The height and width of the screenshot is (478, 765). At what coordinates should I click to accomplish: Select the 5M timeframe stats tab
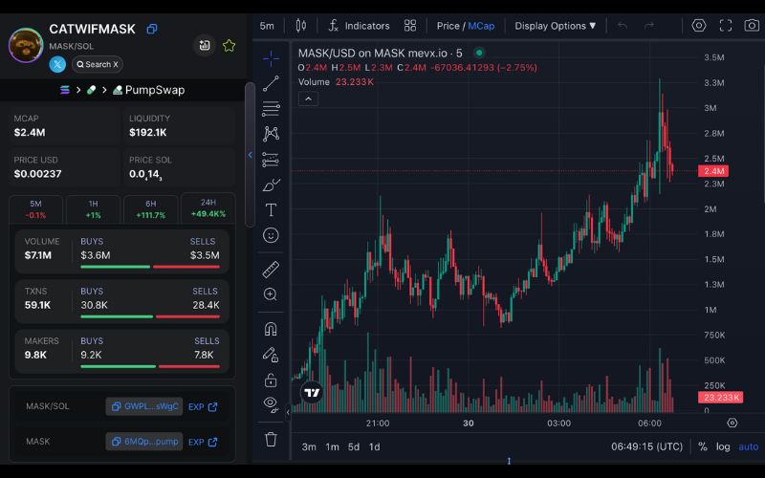35,209
